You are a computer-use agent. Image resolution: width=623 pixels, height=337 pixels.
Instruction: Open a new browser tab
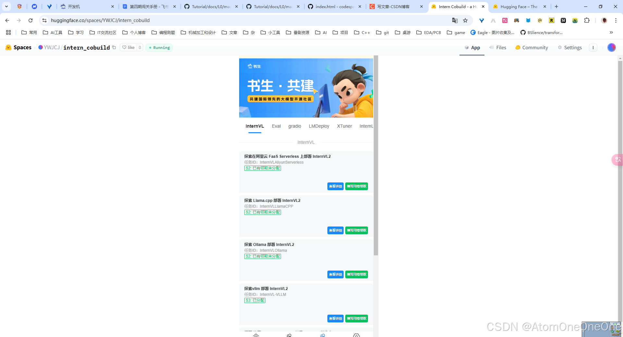[x=556, y=6]
